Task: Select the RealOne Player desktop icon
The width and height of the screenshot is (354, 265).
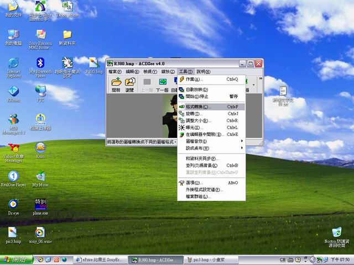Action: (13, 179)
